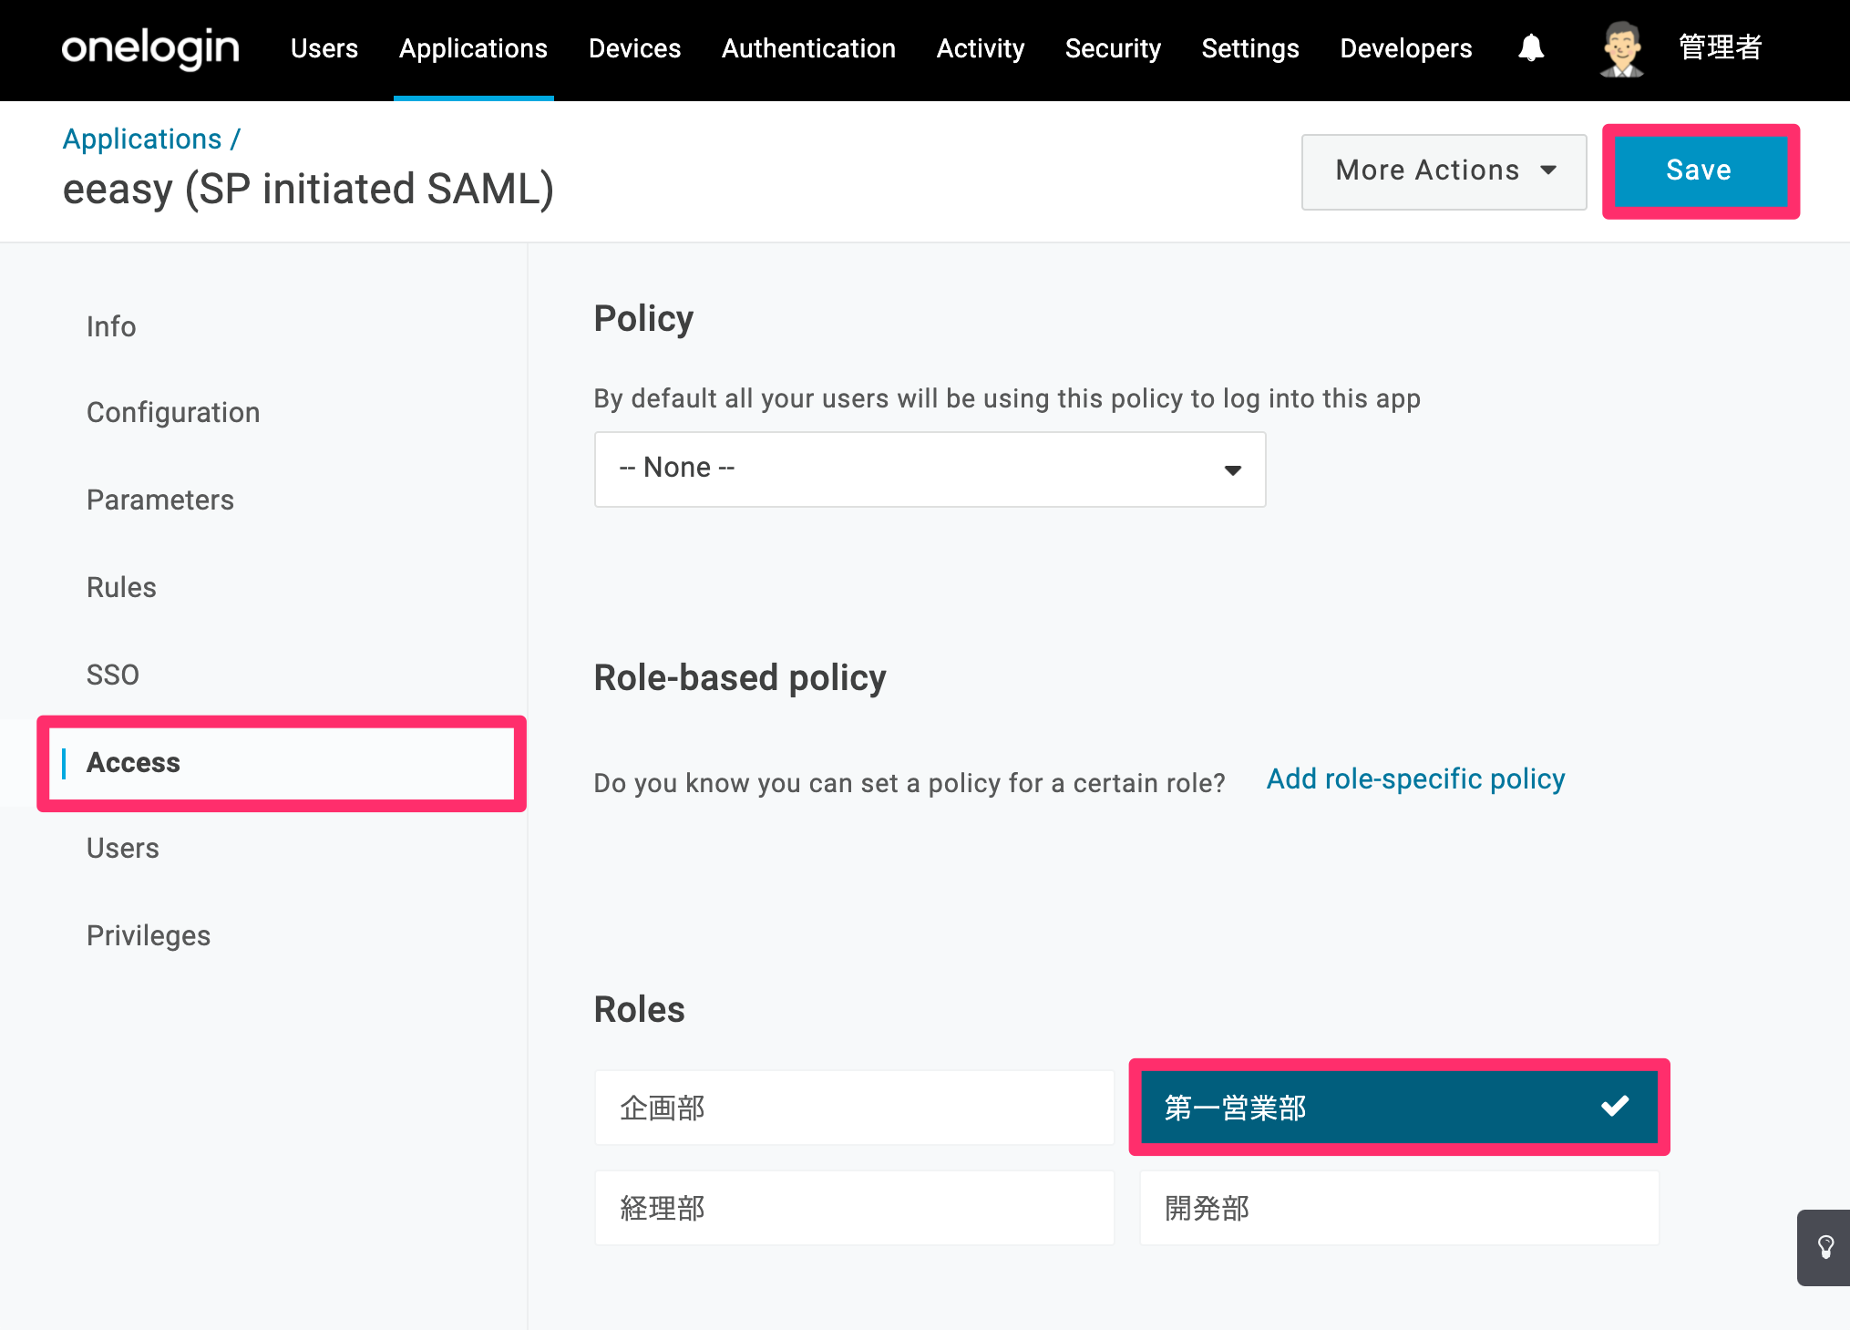The width and height of the screenshot is (1850, 1330).
Task: Switch to the Parameters tab
Action: [160, 500]
